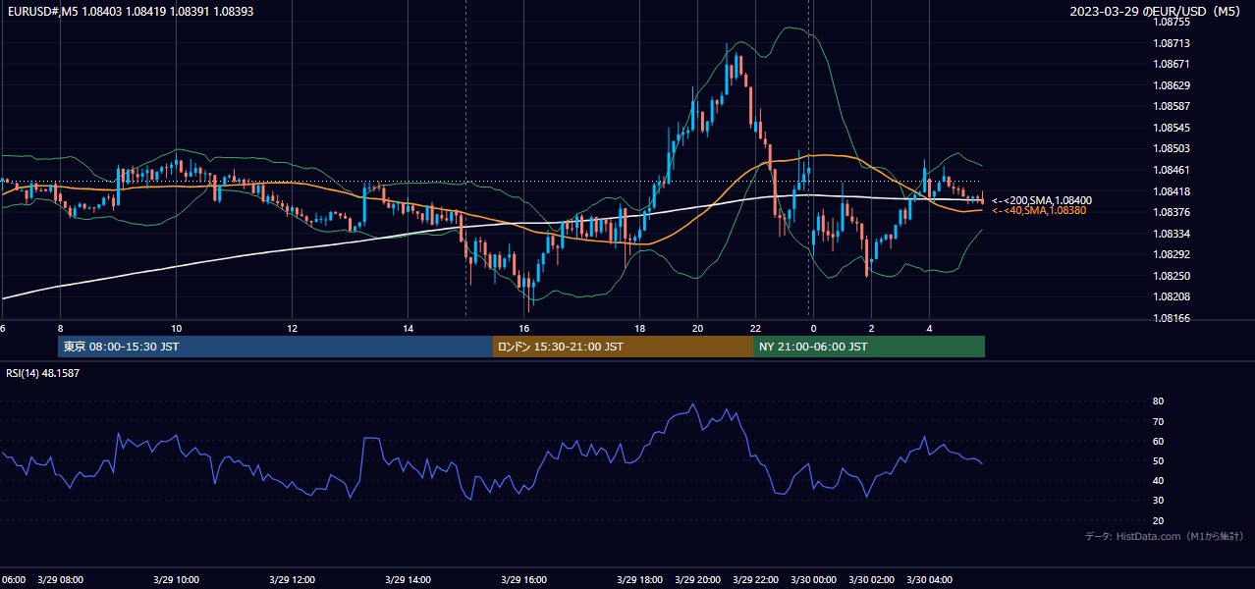Click hour label 14 under the price chart
This screenshot has height=589, width=1255.
[408, 328]
